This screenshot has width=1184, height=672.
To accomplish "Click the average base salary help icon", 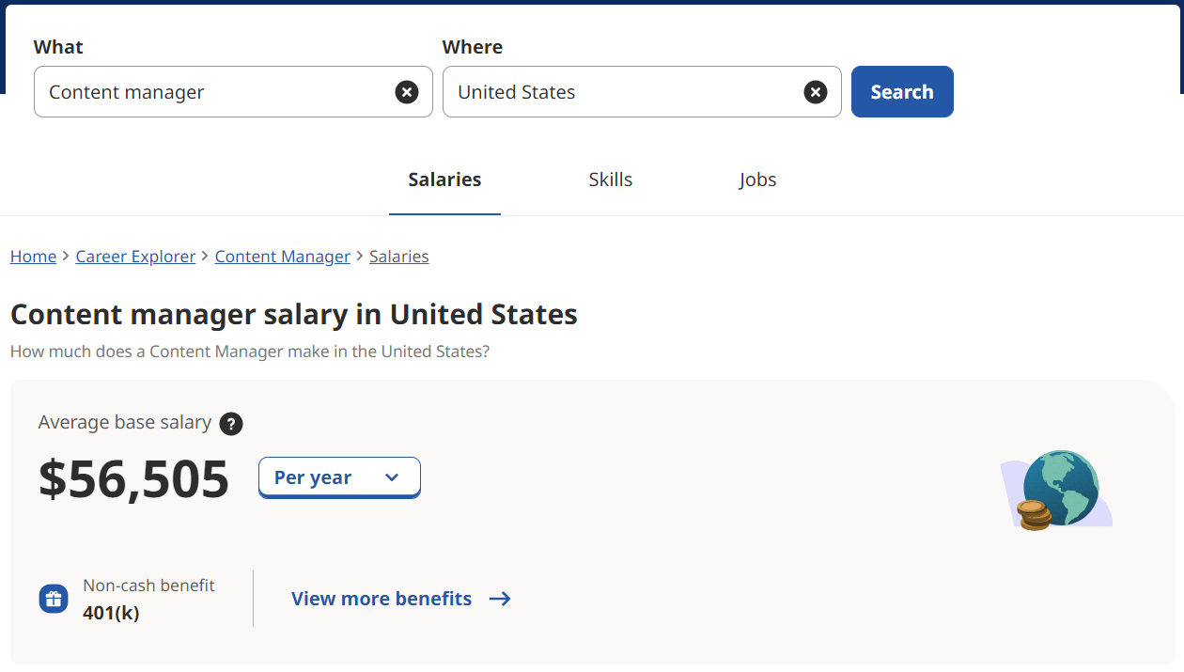I will [231, 424].
